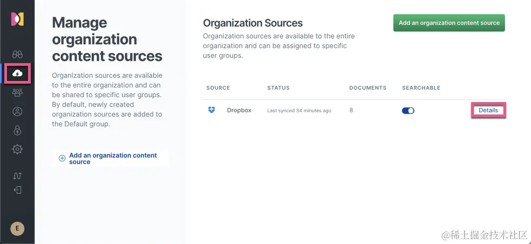
Task: Click the Last synced 34 minutes ago status
Action: pyautogui.click(x=299, y=111)
